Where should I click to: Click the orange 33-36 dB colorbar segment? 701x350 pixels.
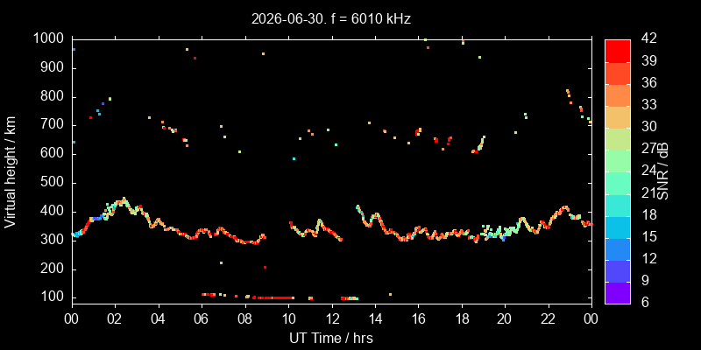pyautogui.click(x=618, y=95)
